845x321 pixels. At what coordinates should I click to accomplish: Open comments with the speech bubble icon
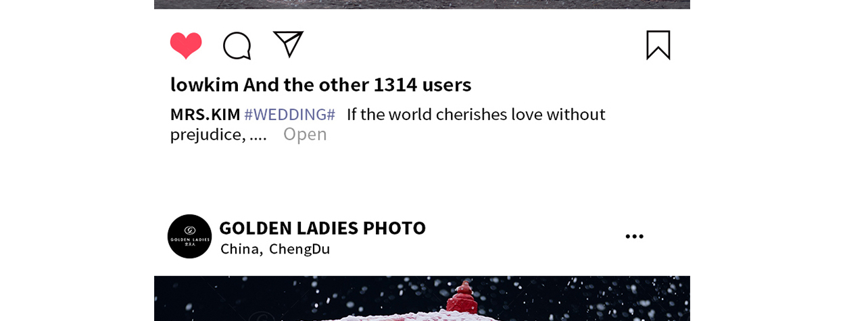237,46
